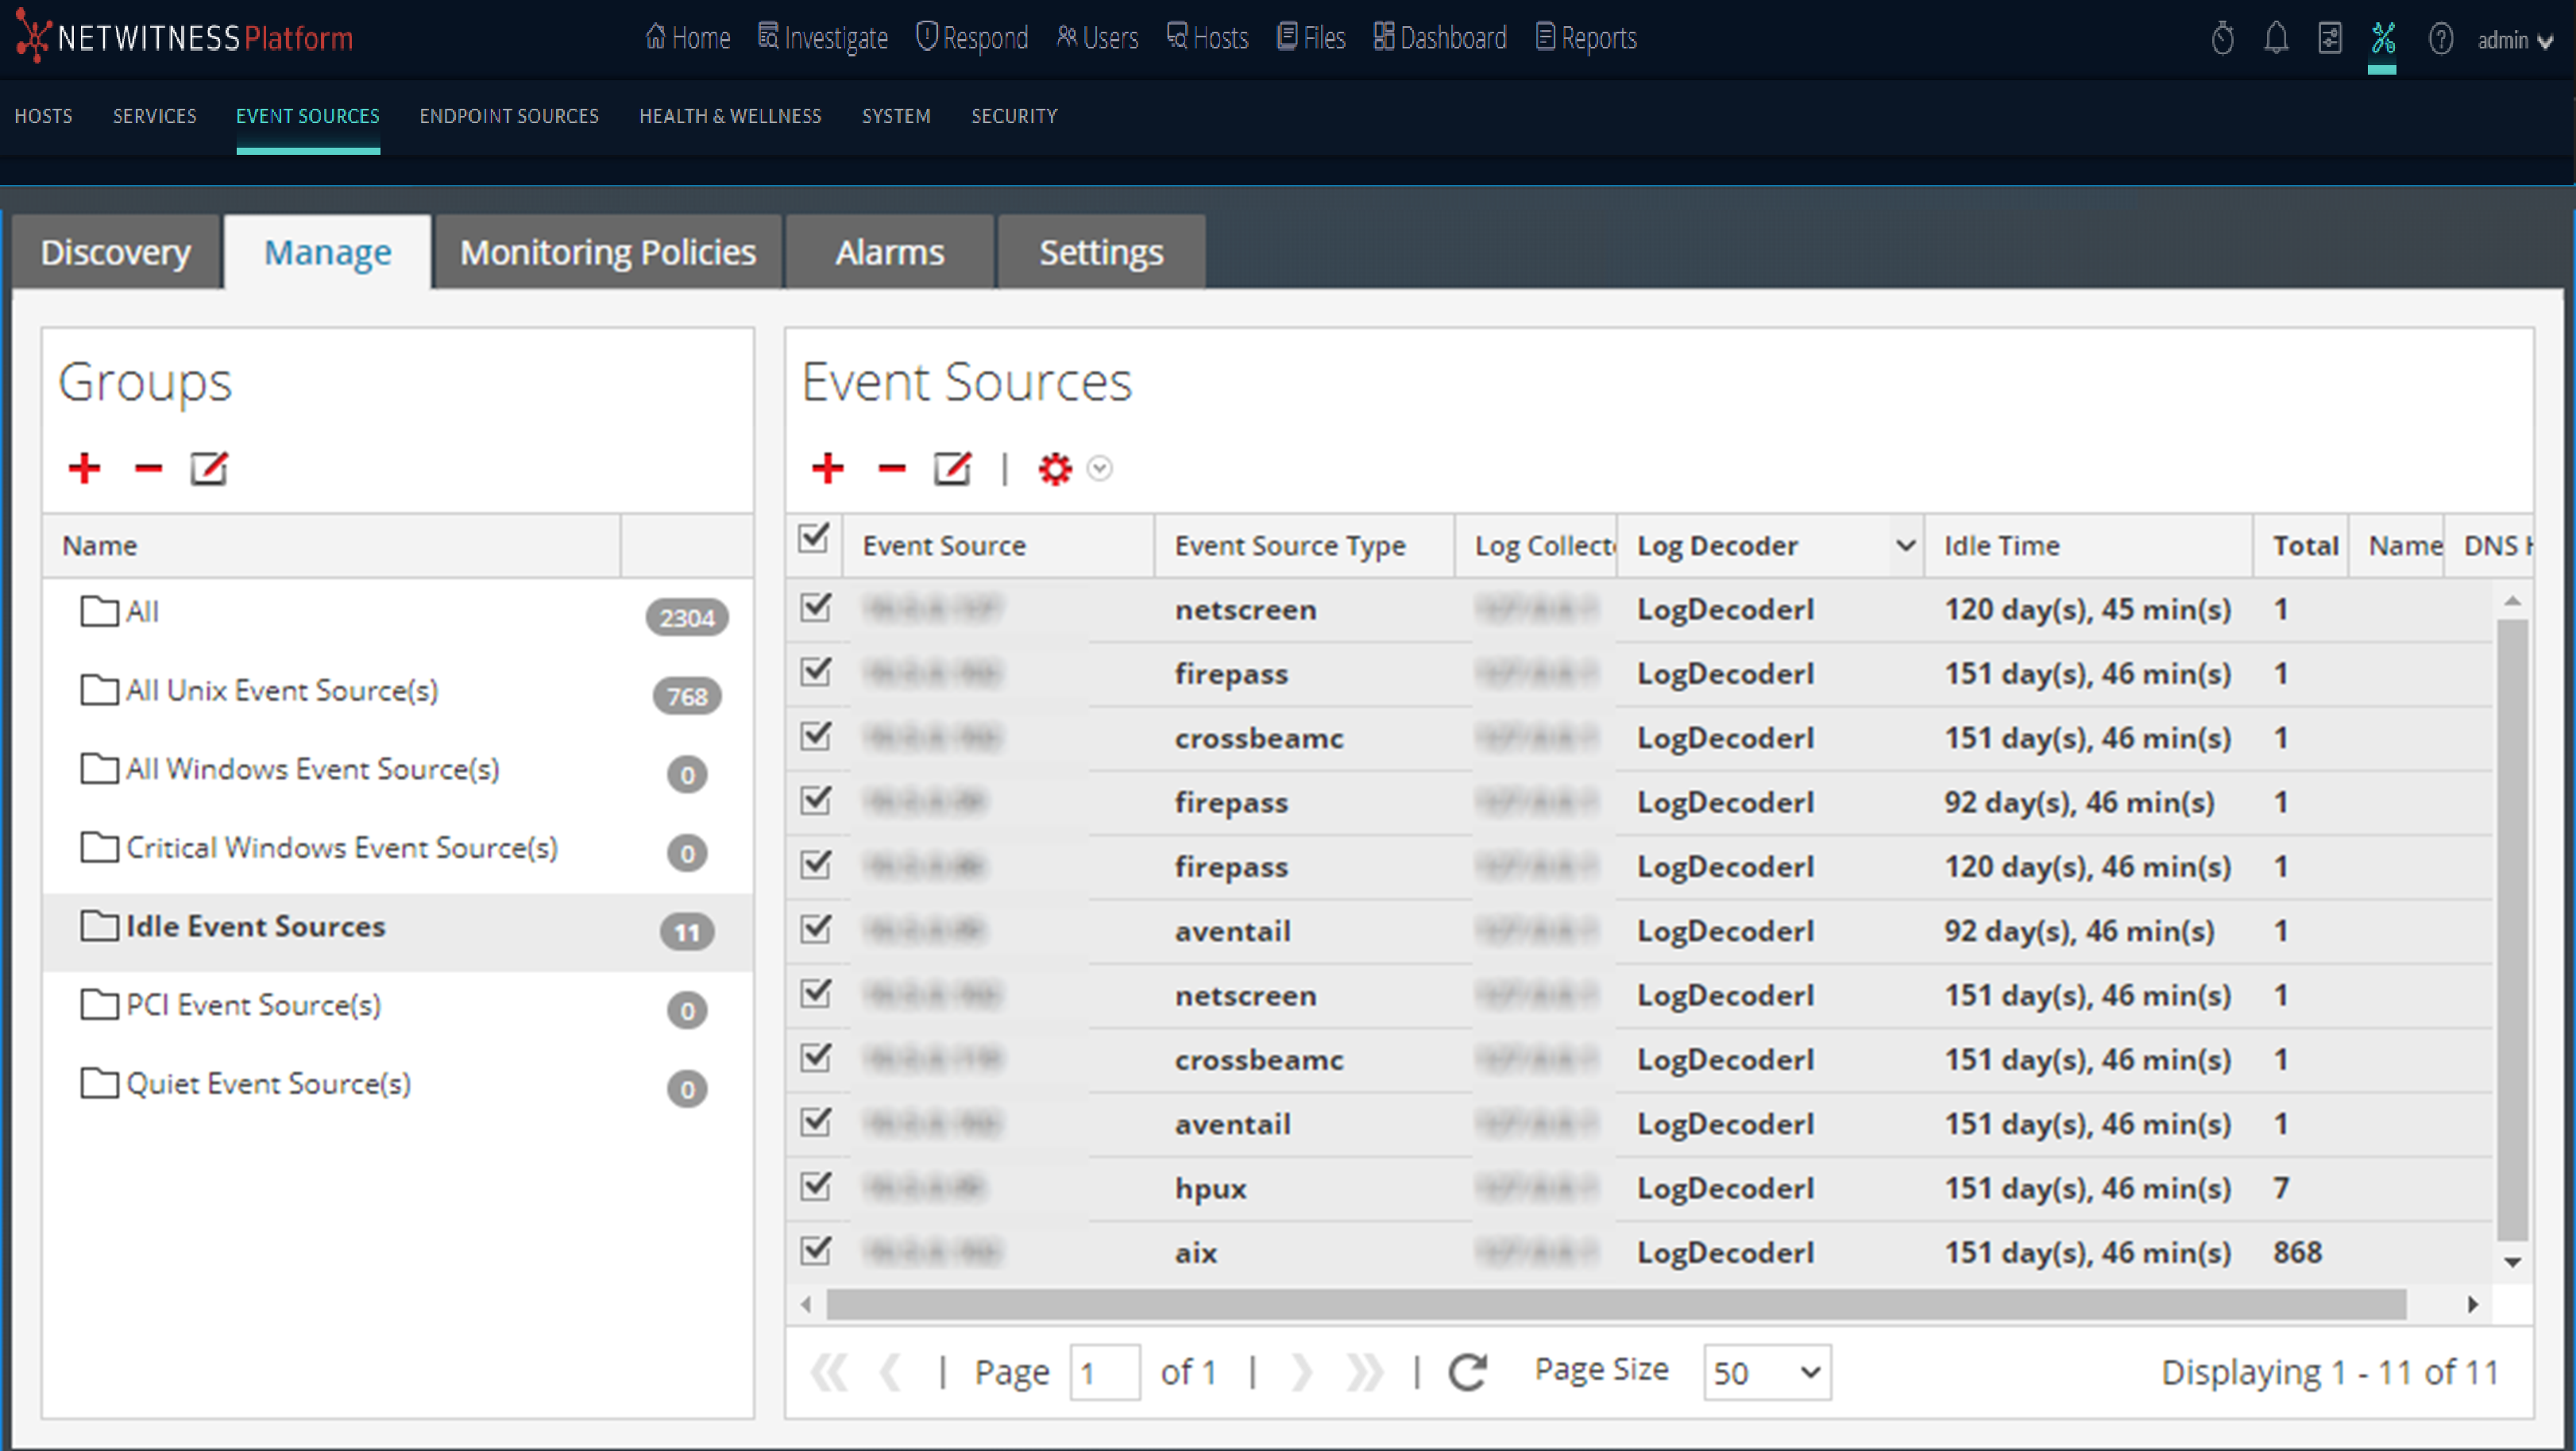Select the All Unix Event Source(s) group
The width and height of the screenshot is (2576, 1451).
pos(282,690)
